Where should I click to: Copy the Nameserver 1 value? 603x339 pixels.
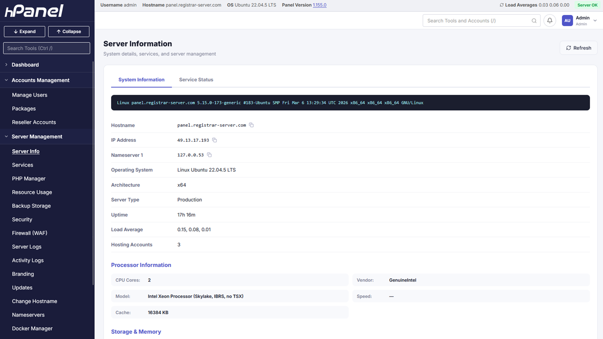click(210, 155)
